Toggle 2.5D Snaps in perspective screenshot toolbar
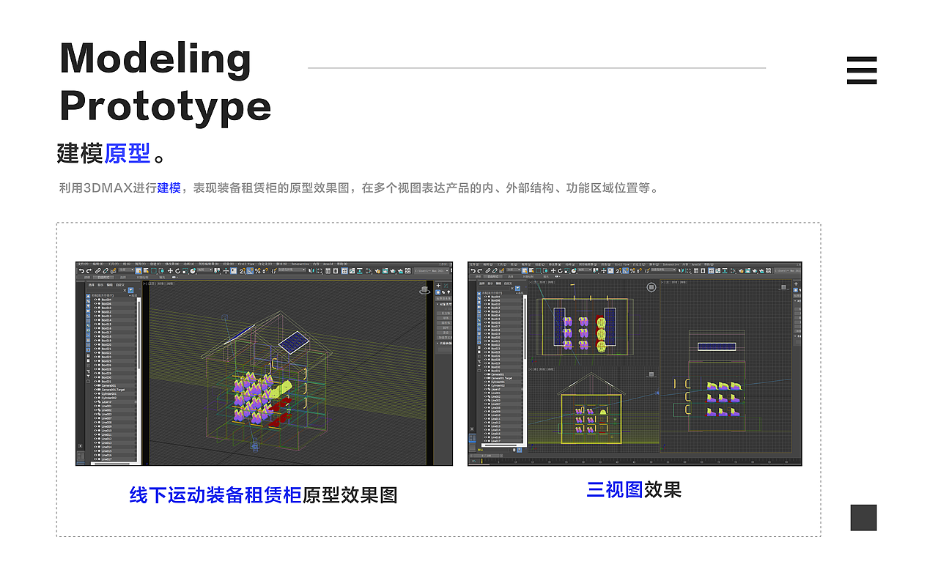The height and width of the screenshot is (567, 938). 242,271
